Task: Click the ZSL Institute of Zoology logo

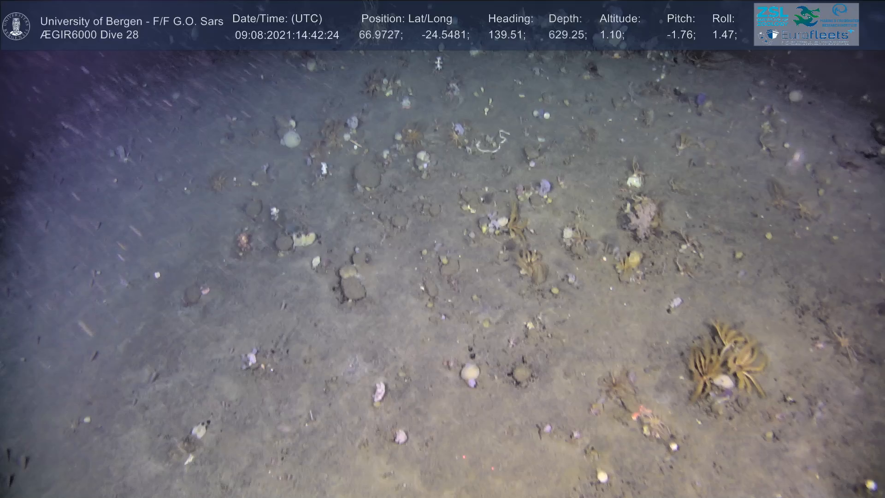Action: tap(772, 16)
